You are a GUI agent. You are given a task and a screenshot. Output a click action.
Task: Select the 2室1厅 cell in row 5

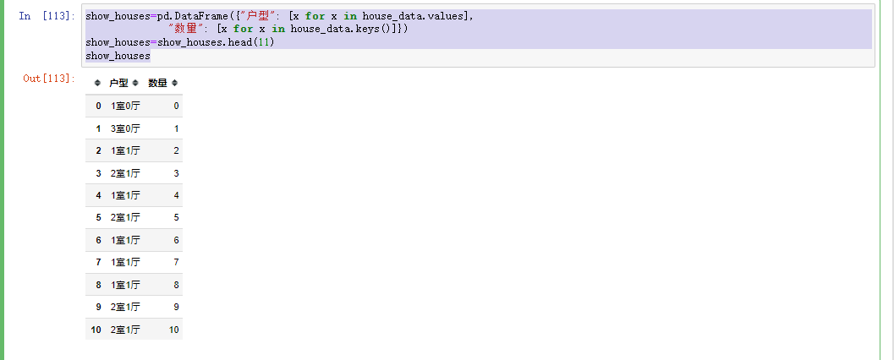pos(125,217)
